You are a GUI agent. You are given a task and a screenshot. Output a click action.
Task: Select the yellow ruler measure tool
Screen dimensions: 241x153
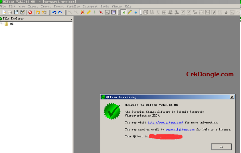pyautogui.click(x=88, y=12)
